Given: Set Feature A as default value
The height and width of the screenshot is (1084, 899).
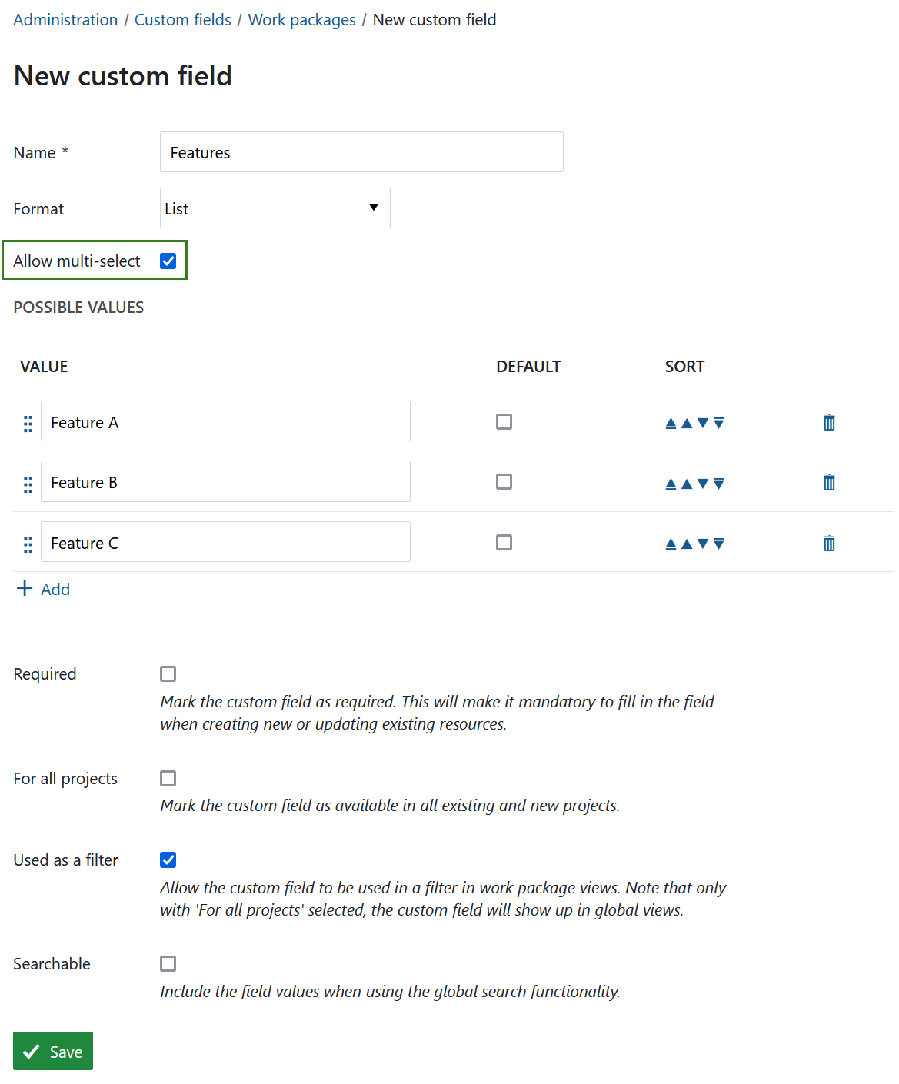Looking at the screenshot, I should tap(504, 422).
